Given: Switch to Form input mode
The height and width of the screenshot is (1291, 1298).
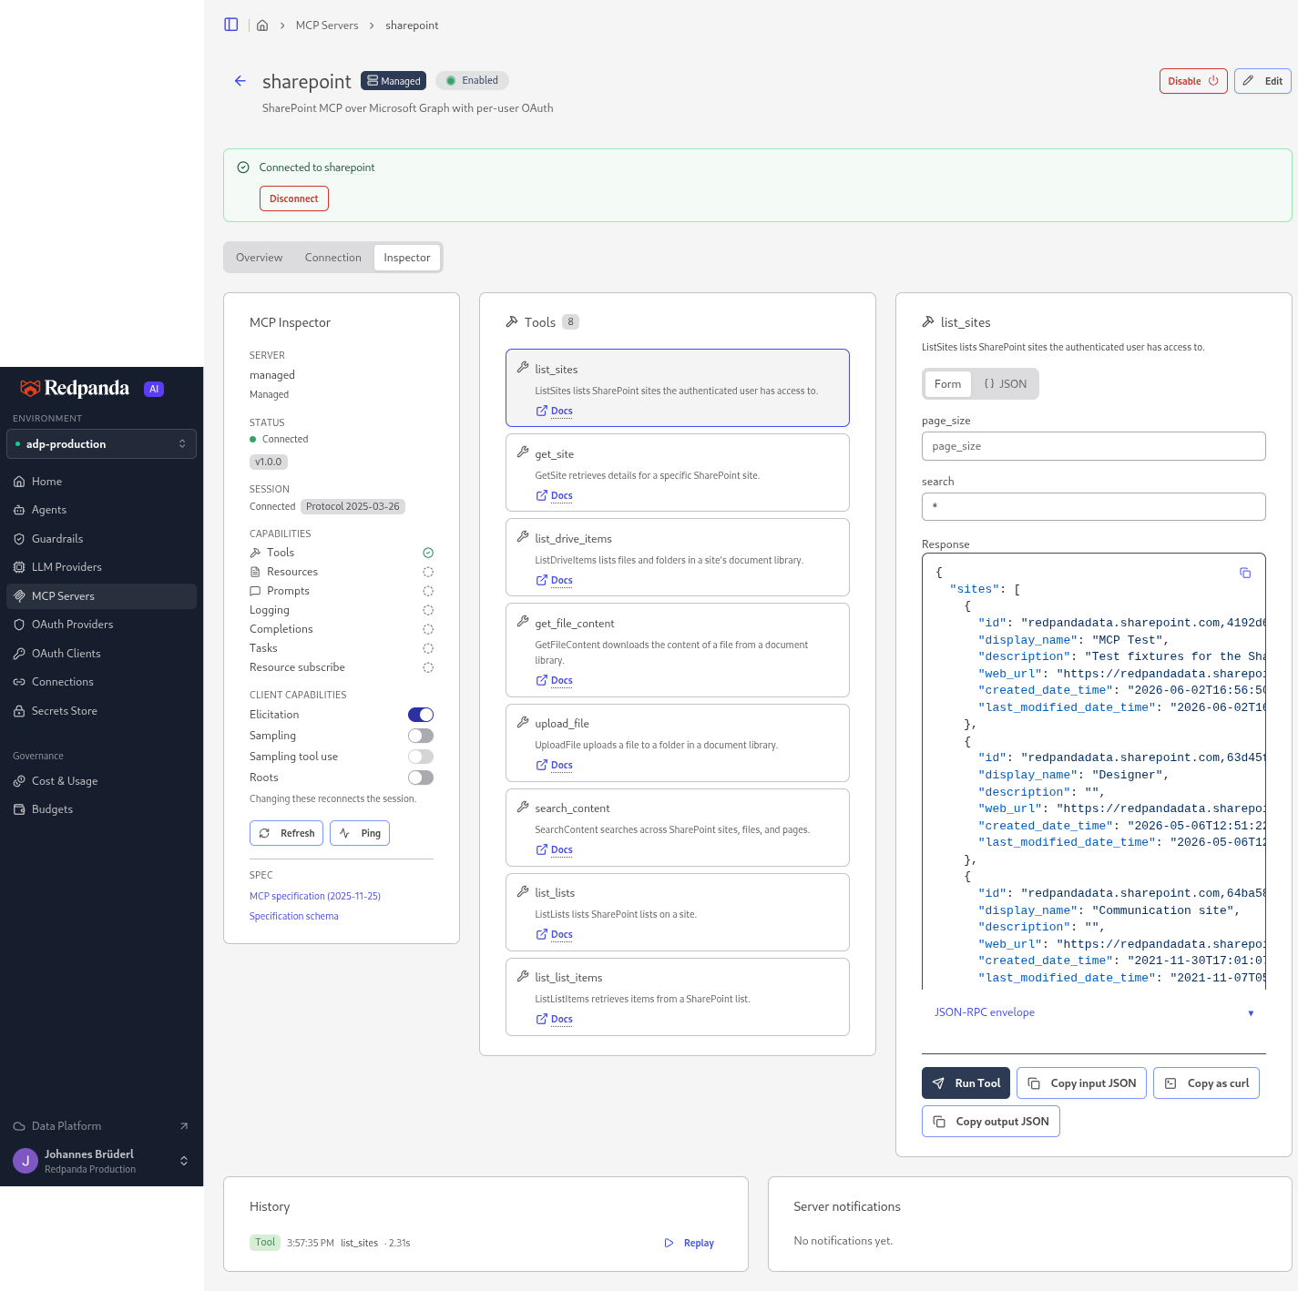Looking at the screenshot, I should click(x=947, y=384).
